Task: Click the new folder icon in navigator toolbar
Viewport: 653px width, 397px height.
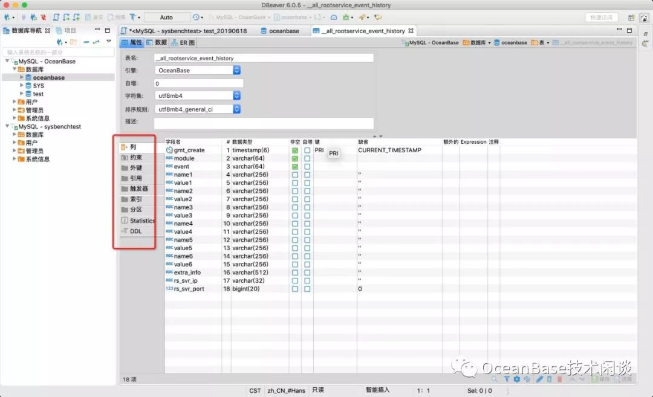Action: (74, 42)
